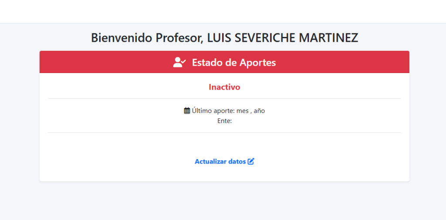The width and height of the screenshot is (446, 220).
Task: Click the word Estado in the card header
Action: point(207,62)
